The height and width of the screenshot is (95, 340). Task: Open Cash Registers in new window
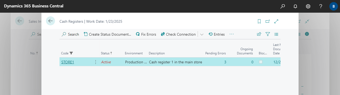(x=268, y=21)
